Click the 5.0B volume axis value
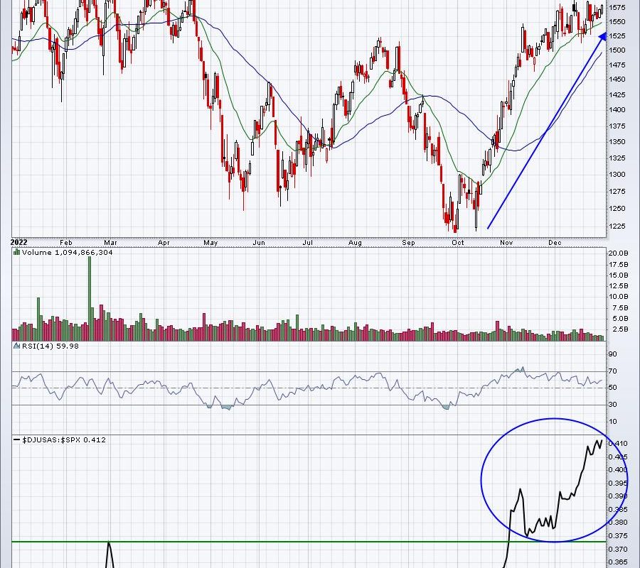Image resolution: width=640 pixels, height=568 pixels. click(x=620, y=318)
